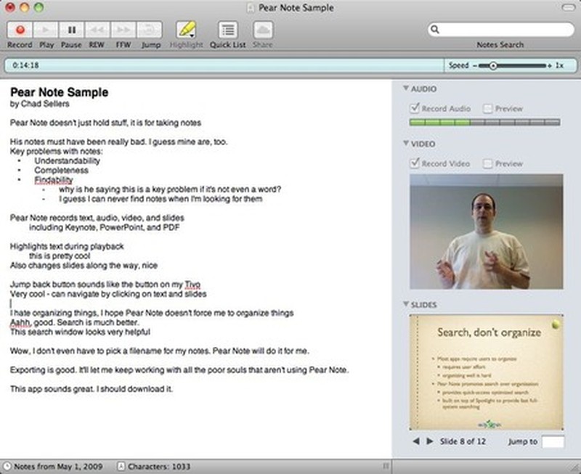Rewind using the REW button

(97, 30)
